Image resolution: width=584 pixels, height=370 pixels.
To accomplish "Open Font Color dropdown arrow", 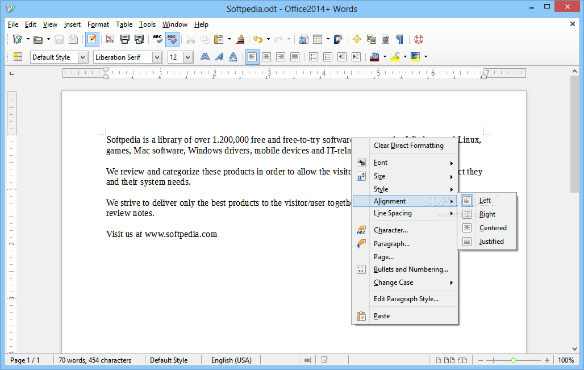I will (385, 57).
